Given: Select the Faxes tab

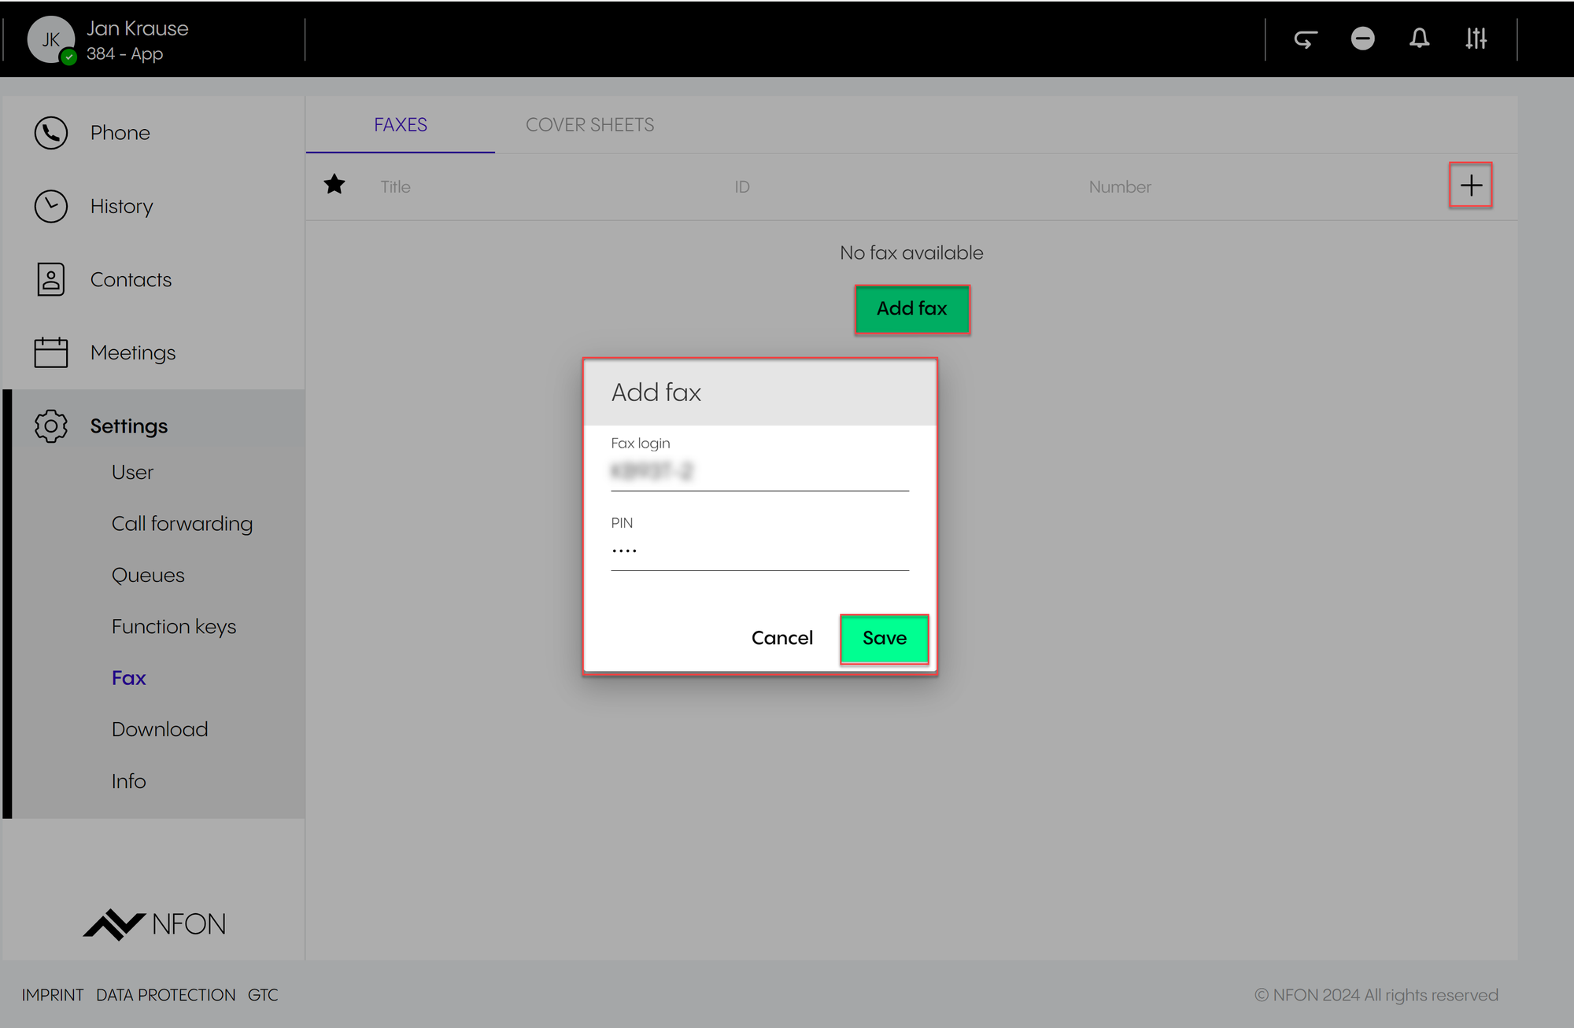Looking at the screenshot, I should pos(401,125).
